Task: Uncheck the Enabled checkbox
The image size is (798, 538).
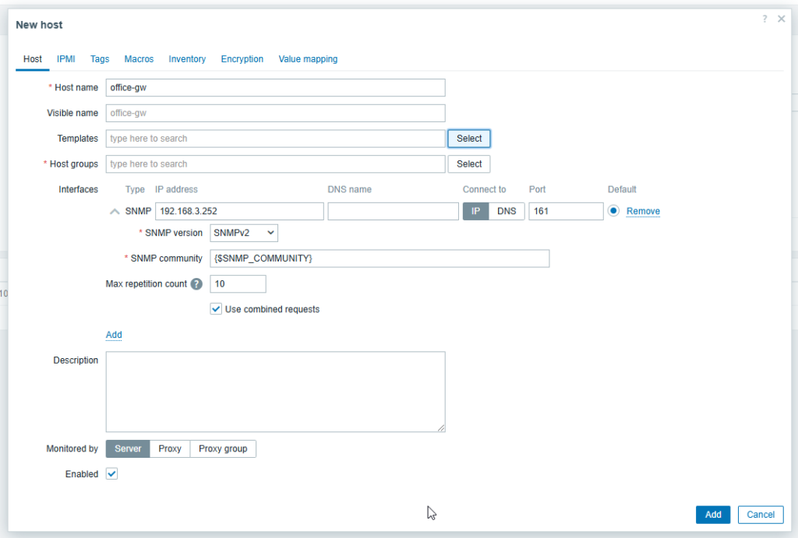Action: click(x=111, y=473)
